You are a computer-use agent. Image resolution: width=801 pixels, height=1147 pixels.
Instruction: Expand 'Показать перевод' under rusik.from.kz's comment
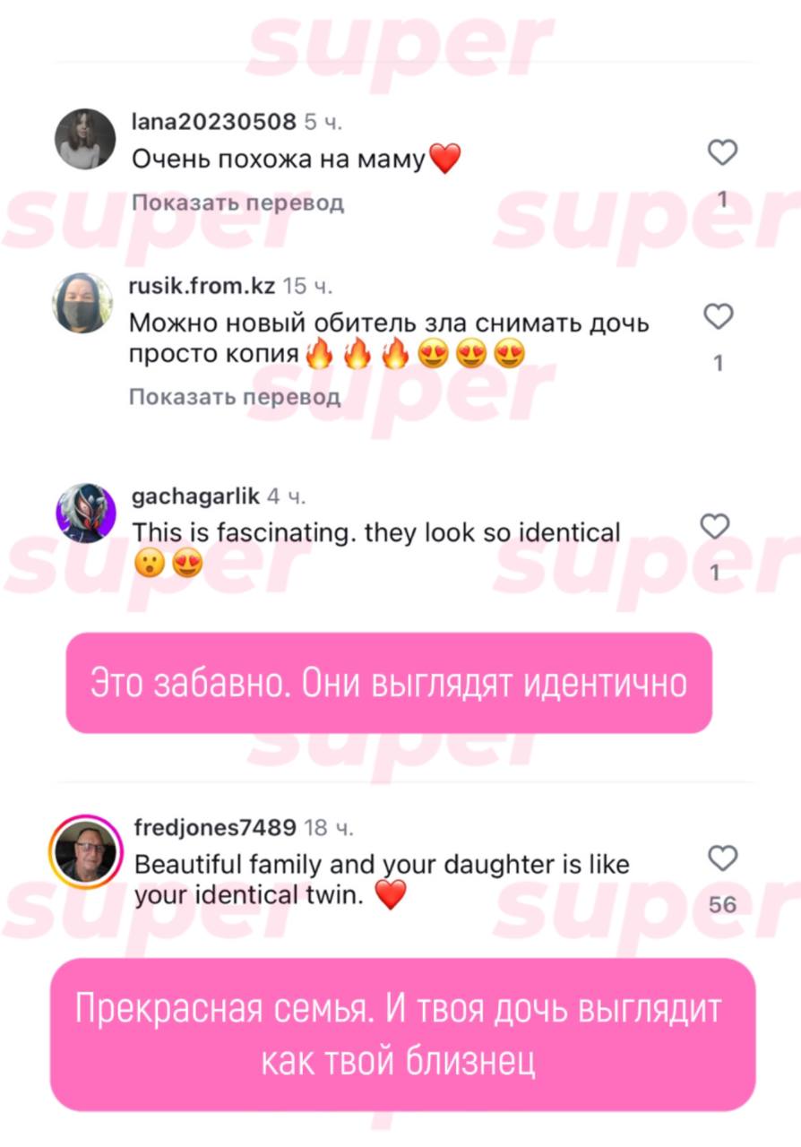pyautogui.click(x=235, y=396)
